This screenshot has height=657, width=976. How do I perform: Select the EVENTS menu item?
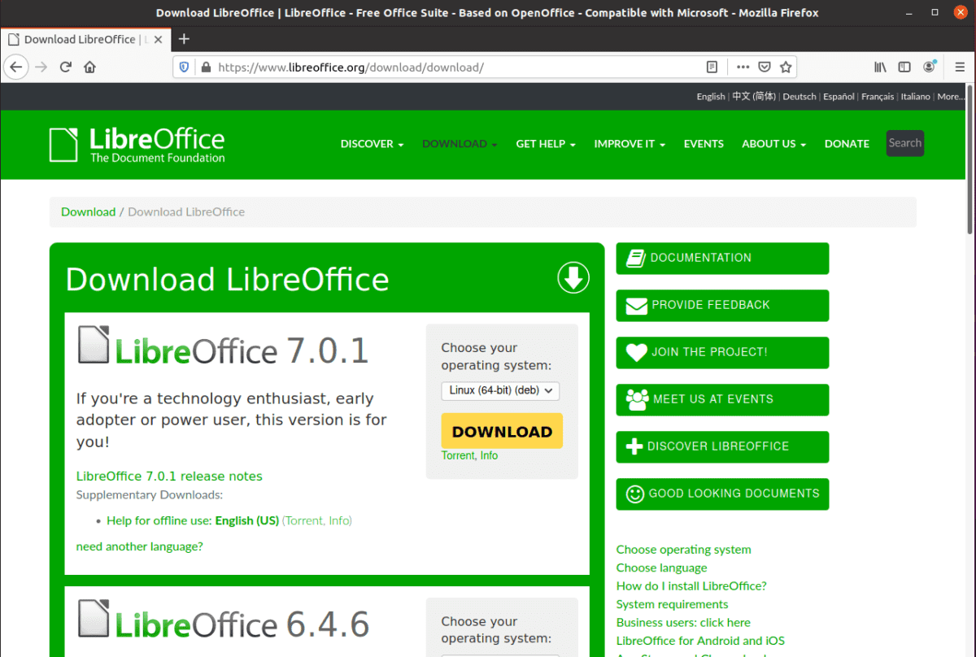pyautogui.click(x=704, y=144)
